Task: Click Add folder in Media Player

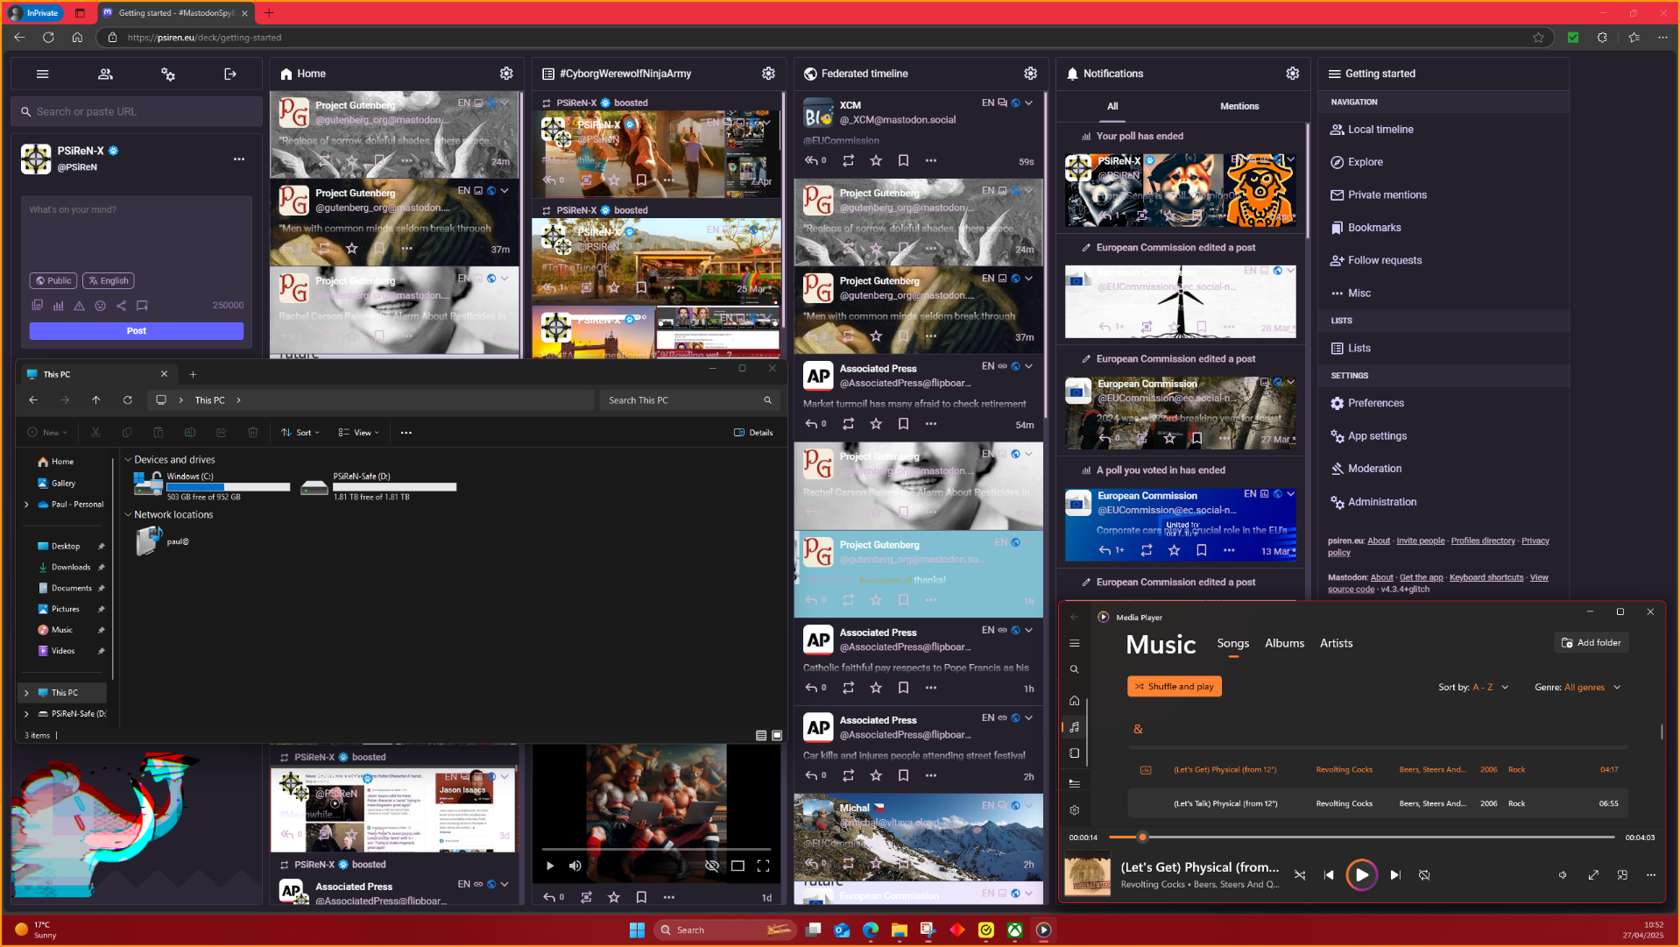Action: tap(1591, 643)
